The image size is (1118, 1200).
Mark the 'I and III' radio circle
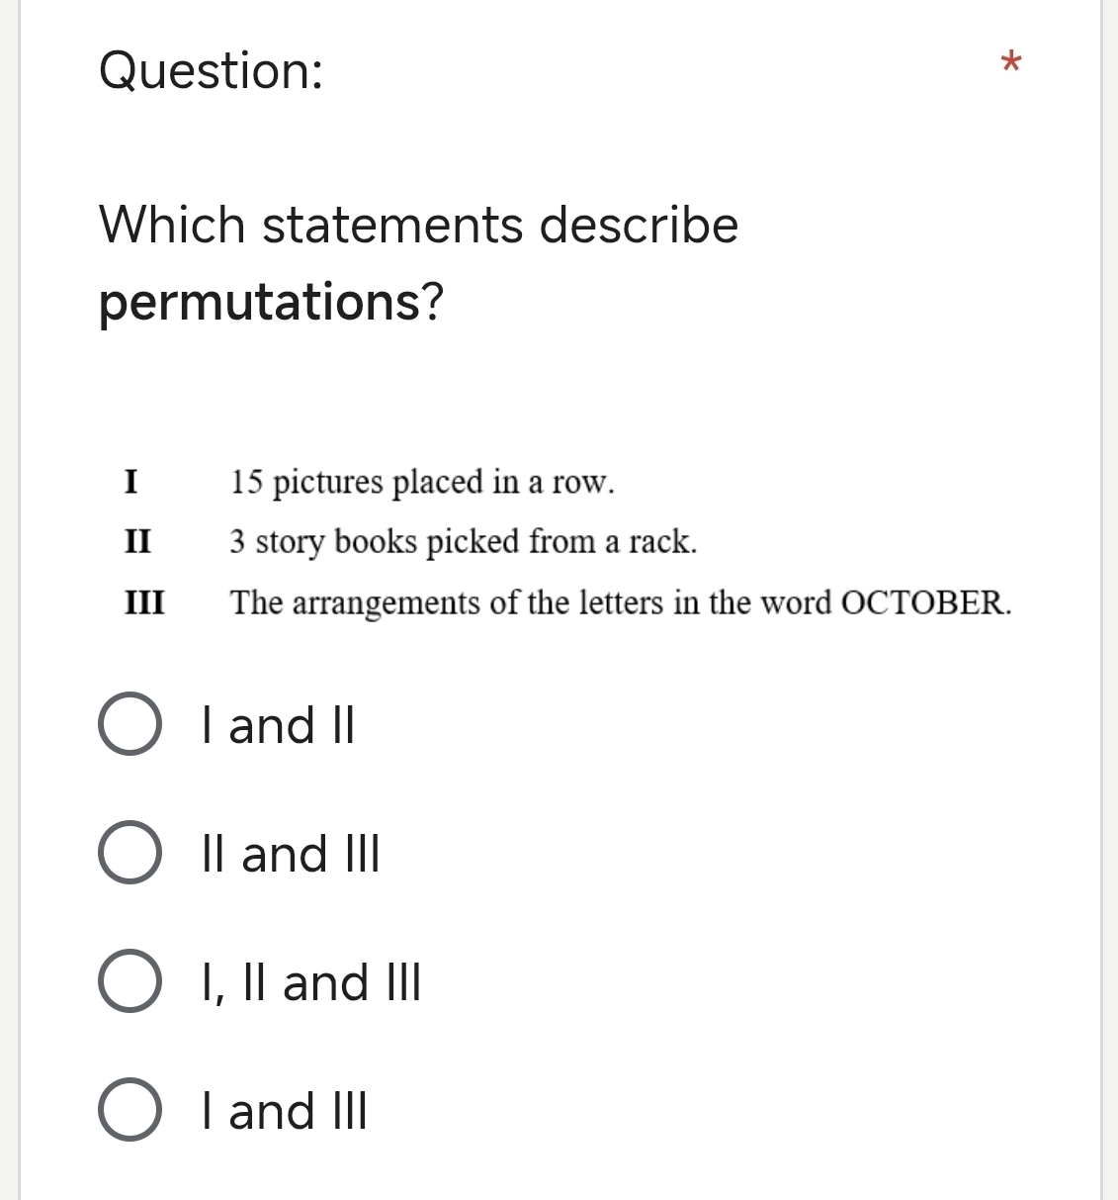[129, 1111]
